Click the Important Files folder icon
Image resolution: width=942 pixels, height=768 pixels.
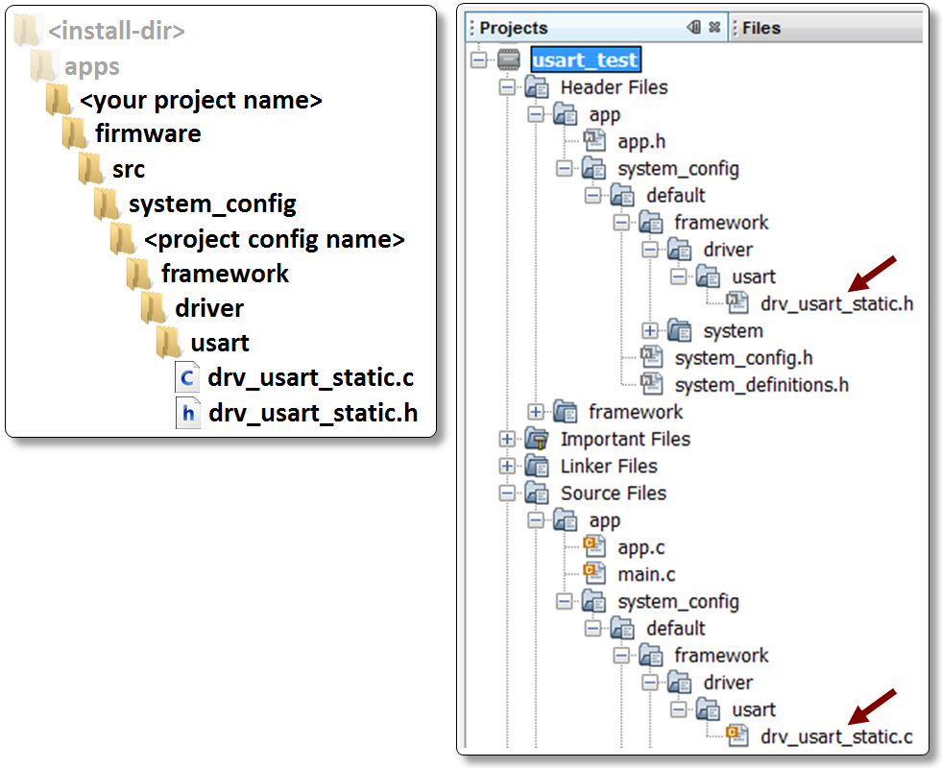pos(538,439)
